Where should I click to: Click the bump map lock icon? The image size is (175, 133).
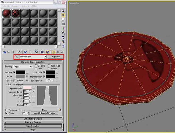click(x=60, y=110)
